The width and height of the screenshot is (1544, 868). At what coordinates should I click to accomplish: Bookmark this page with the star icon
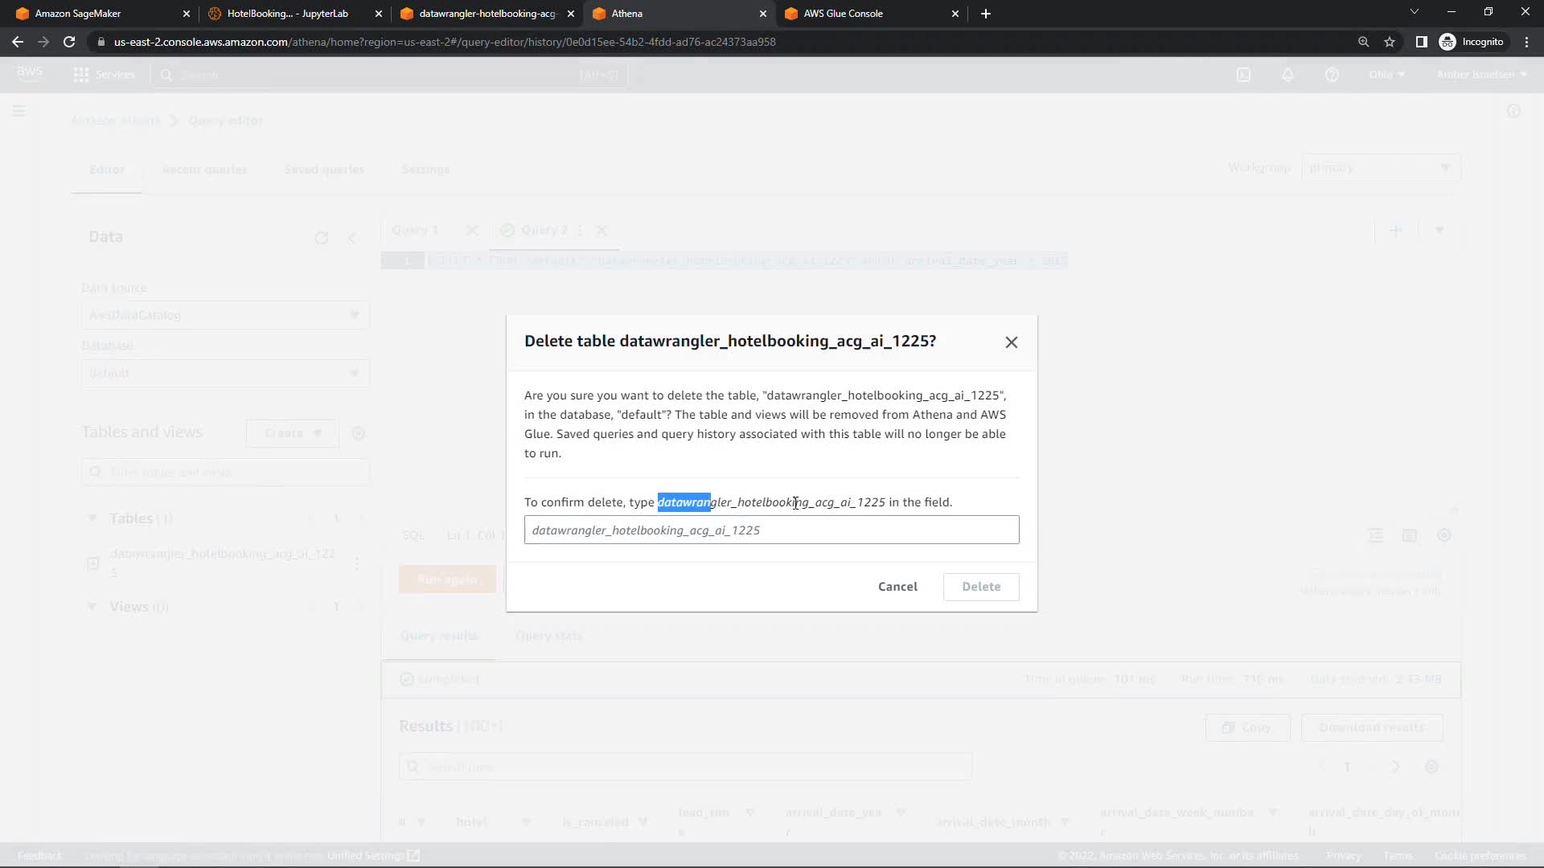coord(1390,42)
